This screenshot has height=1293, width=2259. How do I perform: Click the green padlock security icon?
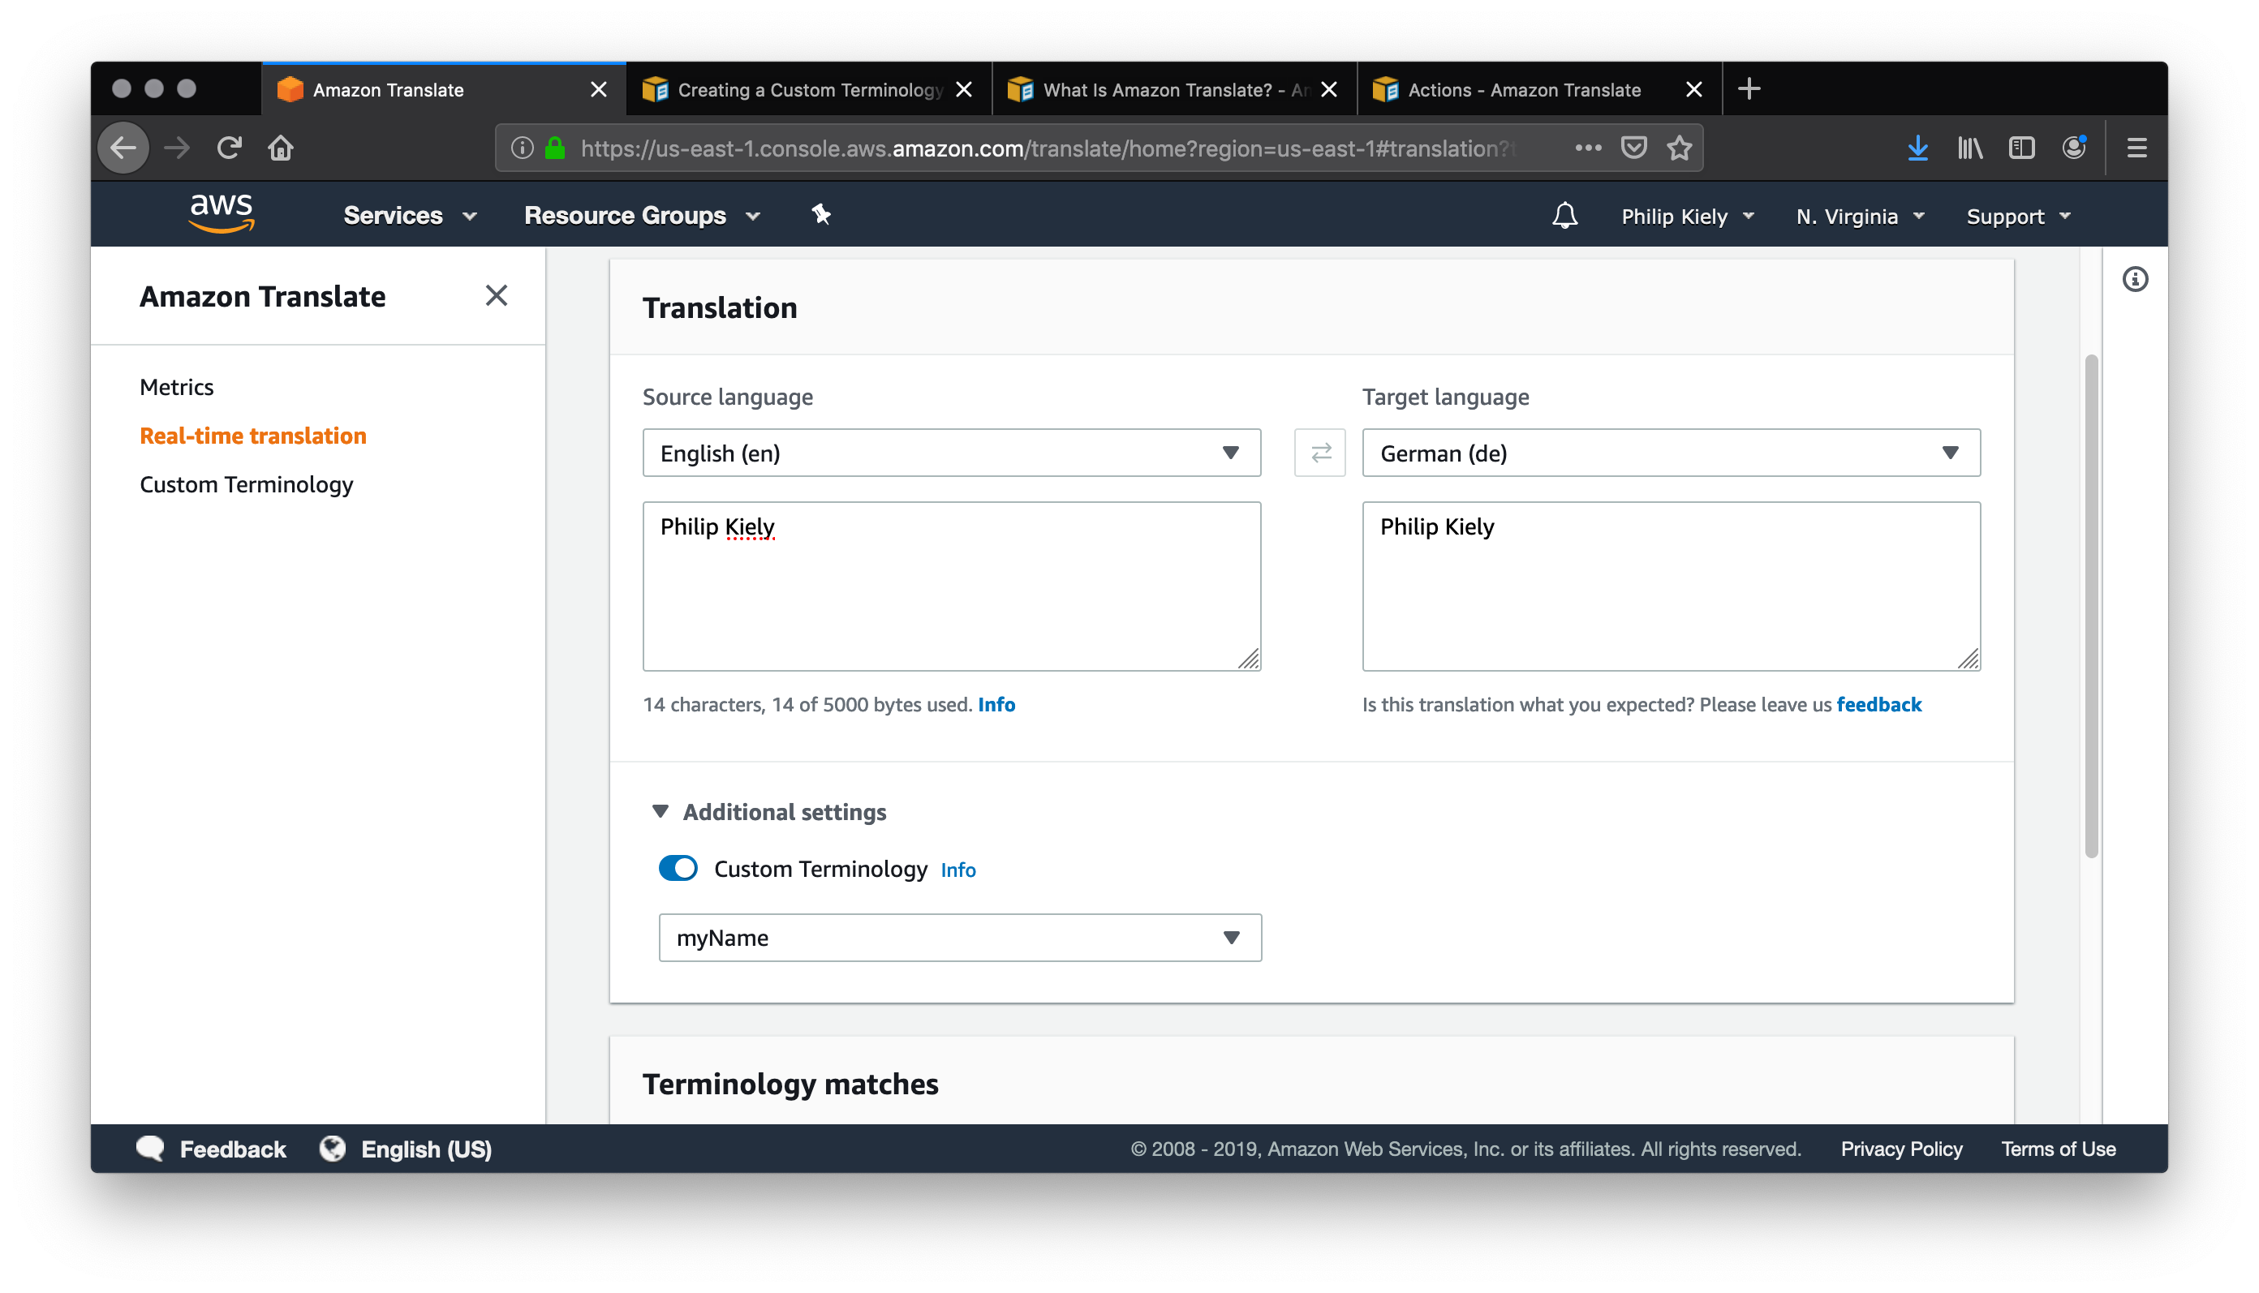click(555, 148)
